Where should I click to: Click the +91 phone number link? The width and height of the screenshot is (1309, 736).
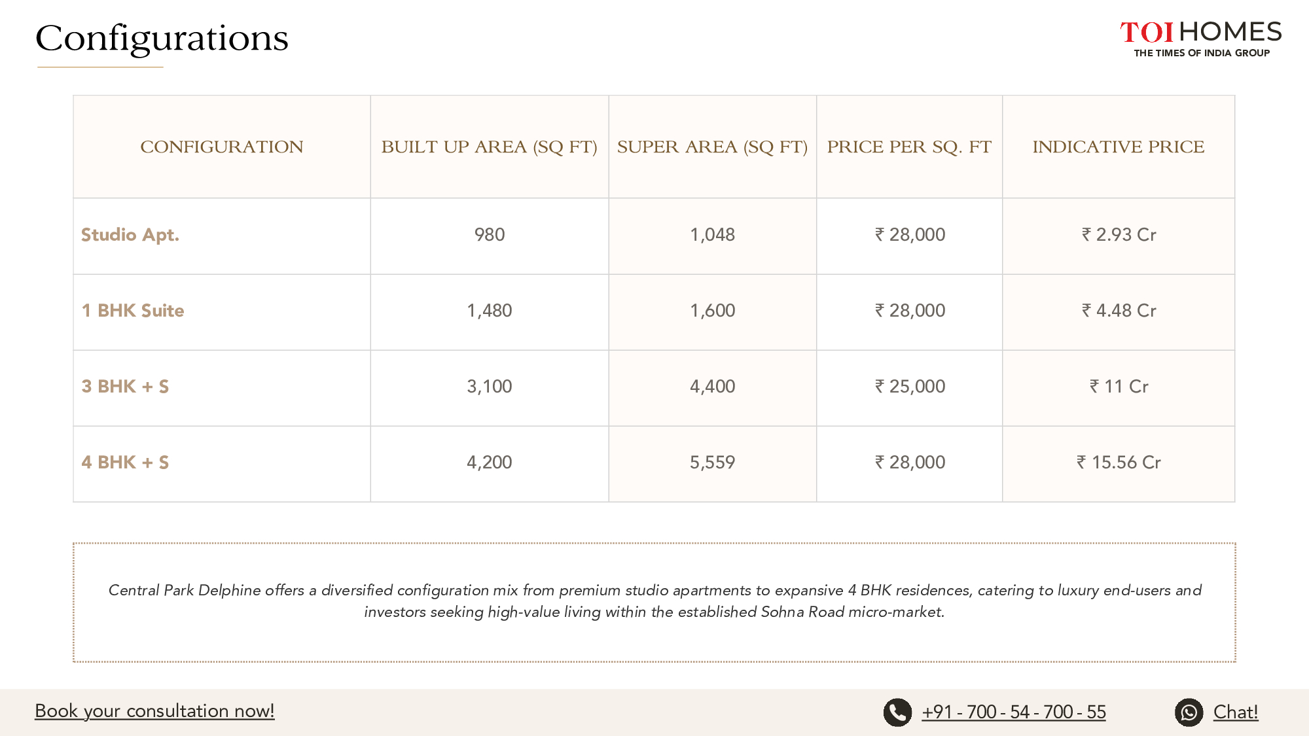[x=1013, y=712]
